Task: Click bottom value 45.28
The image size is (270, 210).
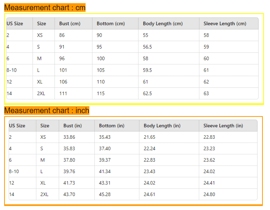Action: (105, 195)
